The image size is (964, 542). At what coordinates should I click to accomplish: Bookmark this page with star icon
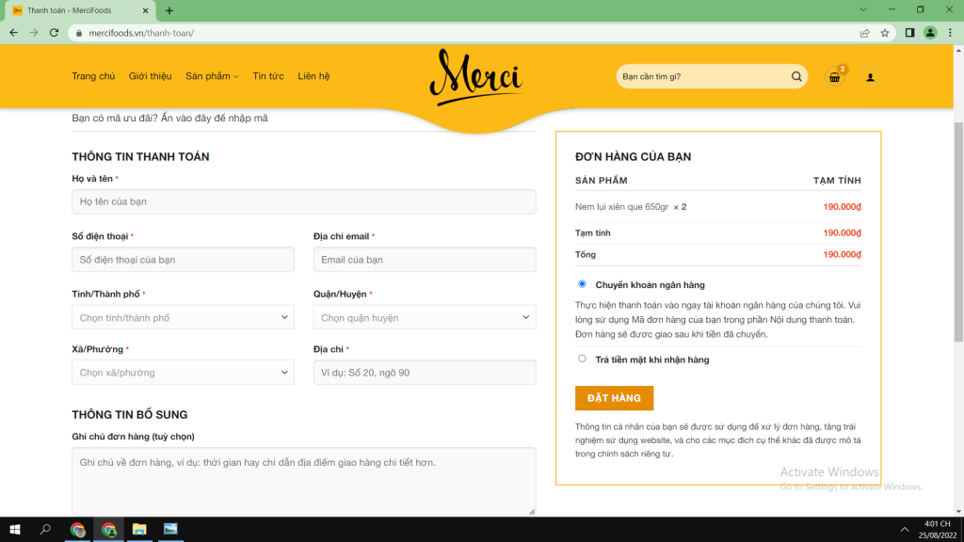[x=885, y=33]
